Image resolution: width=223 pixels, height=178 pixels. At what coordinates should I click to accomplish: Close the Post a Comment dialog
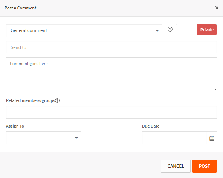pyautogui.click(x=217, y=8)
